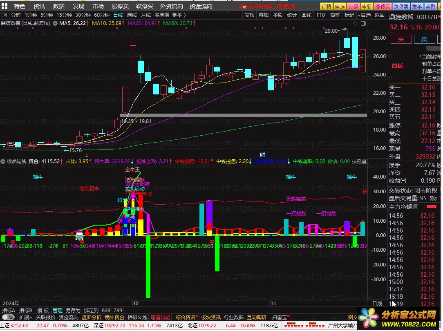Click 另存为 save-as option
This screenshot has height=331, width=443.
tap(73, 310)
